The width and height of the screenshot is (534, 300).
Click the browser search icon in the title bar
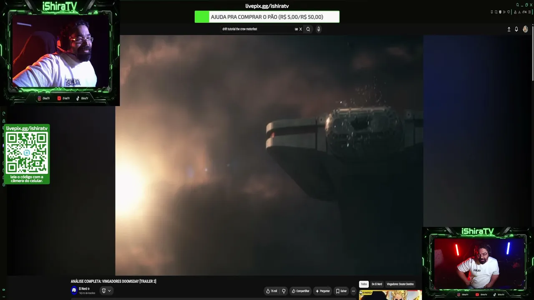coord(517,5)
